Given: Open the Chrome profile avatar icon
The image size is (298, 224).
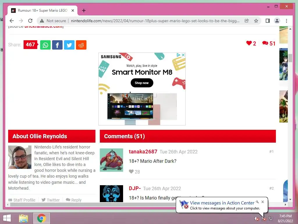Looking at the screenshot, I should click(277, 21).
